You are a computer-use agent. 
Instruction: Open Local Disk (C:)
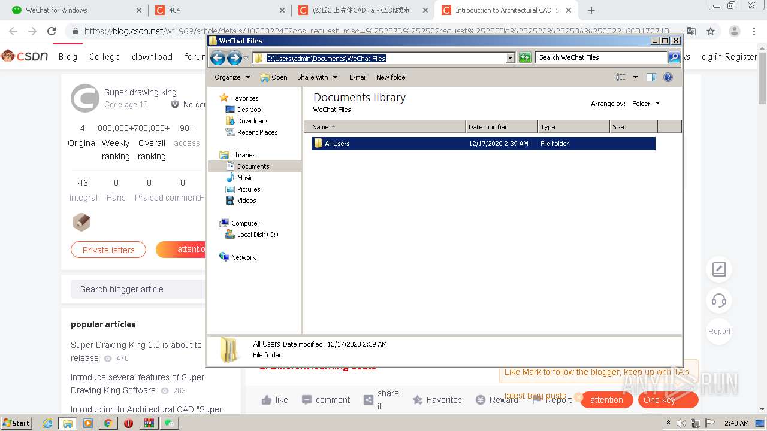[x=252, y=235]
